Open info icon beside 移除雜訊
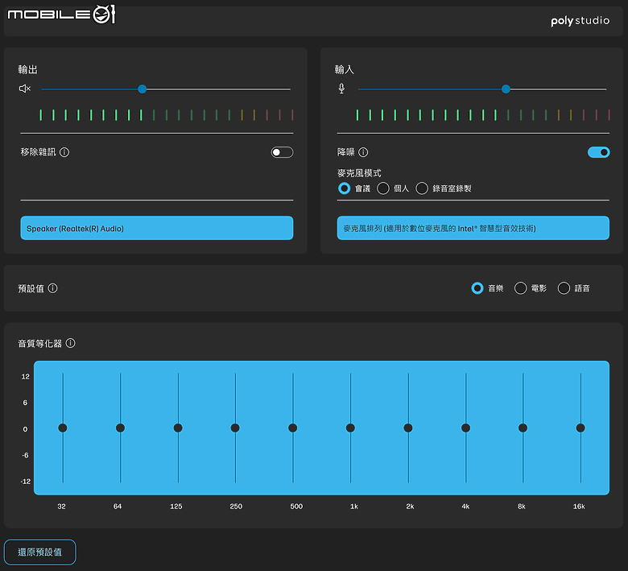 [x=64, y=152]
